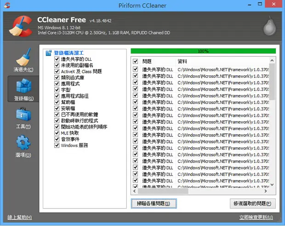The height and width of the screenshot is (226, 285).
Task: Click the 修復選取的問題 fix button
Action: tap(253, 203)
